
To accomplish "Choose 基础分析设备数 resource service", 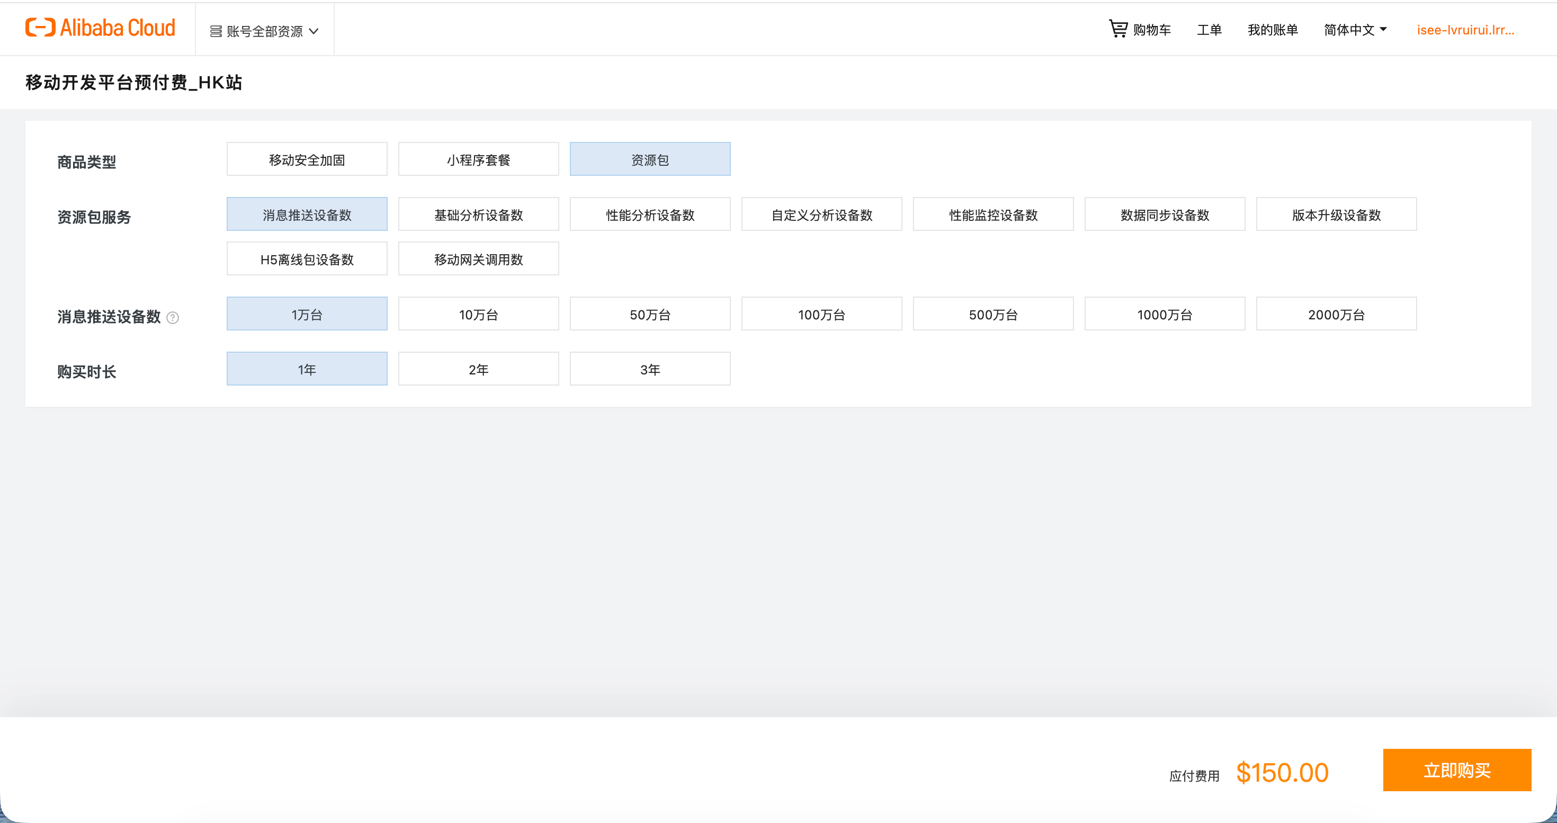I will [478, 214].
